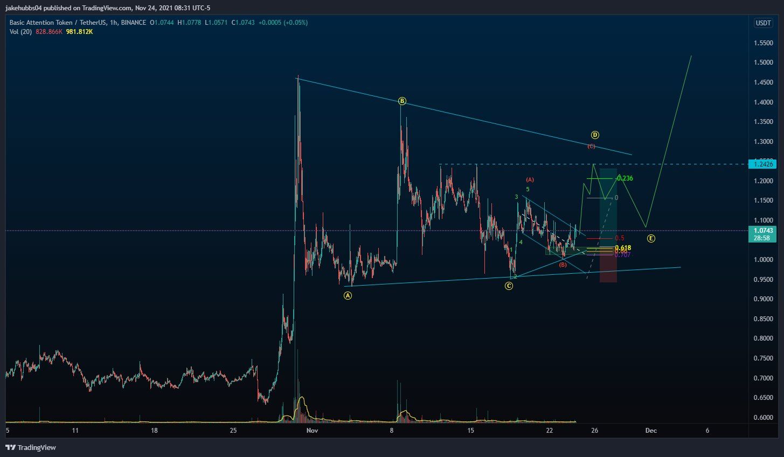Click the 22 date label on time axis
The width and height of the screenshot is (784, 457).
point(550,431)
